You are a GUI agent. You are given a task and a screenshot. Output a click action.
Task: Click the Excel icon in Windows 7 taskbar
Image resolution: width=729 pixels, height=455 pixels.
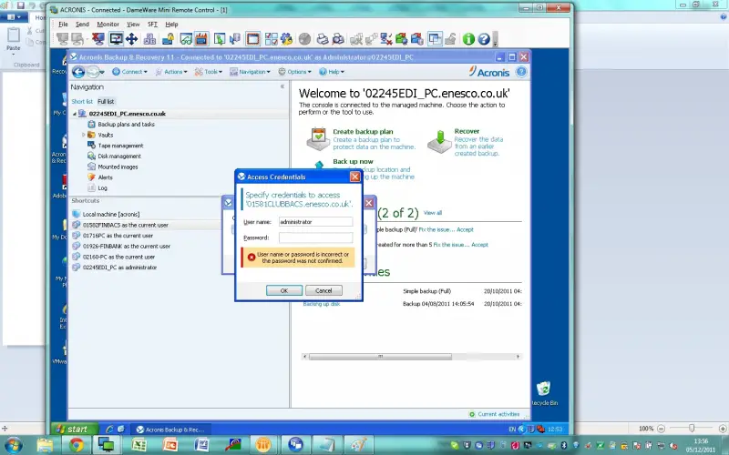pos(139,445)
